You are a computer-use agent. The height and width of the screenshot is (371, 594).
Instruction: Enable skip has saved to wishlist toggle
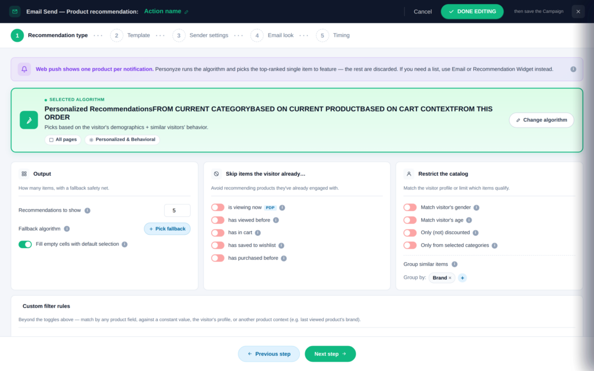point(218,245)
